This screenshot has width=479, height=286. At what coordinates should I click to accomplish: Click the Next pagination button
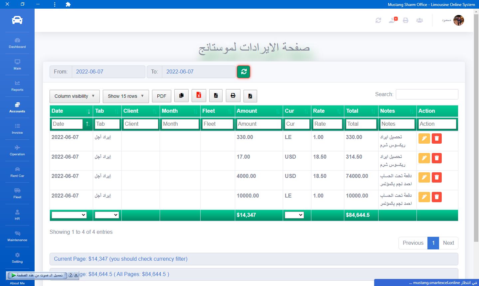coord(448,243)
